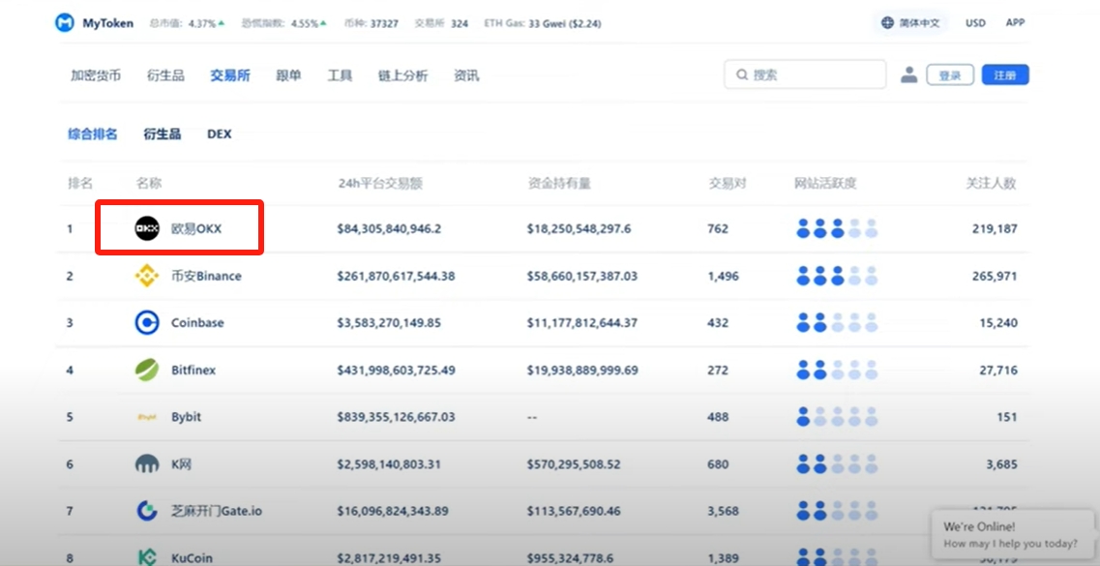
Task: Click Gate.io trading pairs value 3,568
Action: pos(724,511)
